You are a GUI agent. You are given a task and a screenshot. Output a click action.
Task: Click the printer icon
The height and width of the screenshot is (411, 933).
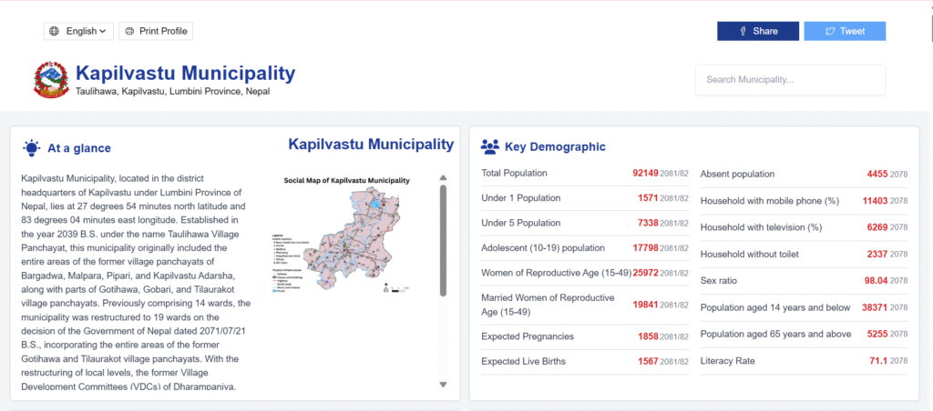coord(129,31)
